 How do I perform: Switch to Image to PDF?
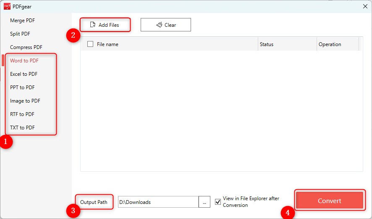click(25, 101)
